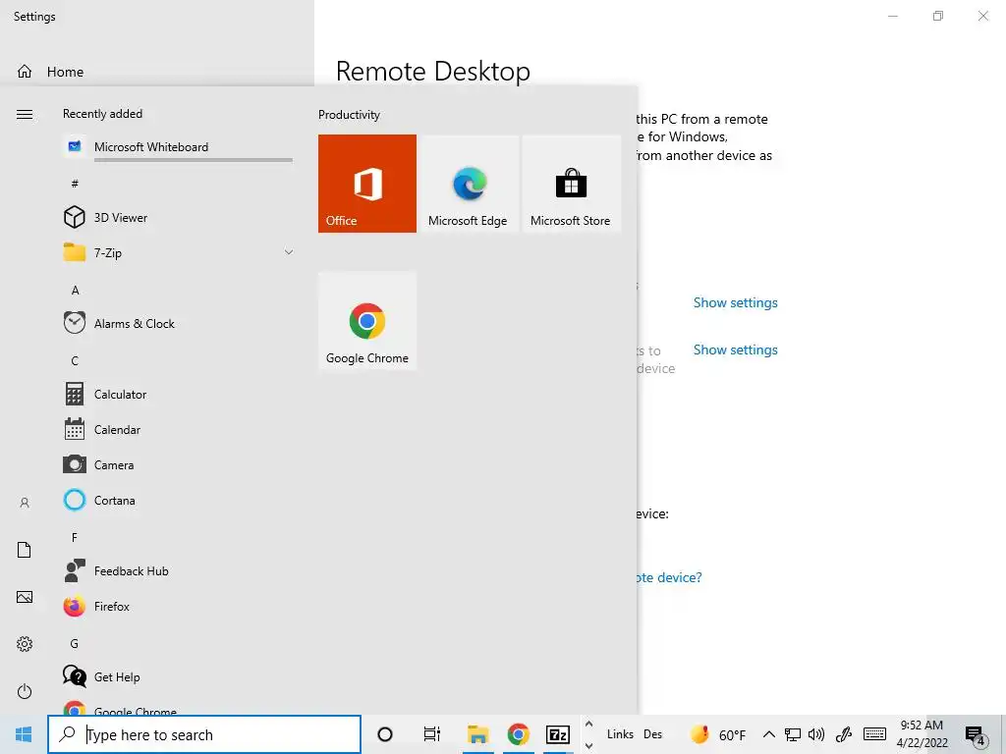Switch to Chrome on the taskbar

click(519, 734)
